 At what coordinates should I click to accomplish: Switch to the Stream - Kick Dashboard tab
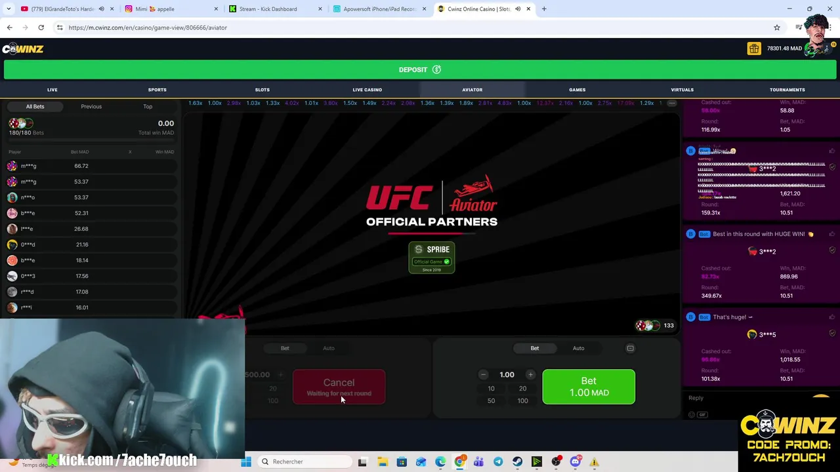click(274, 9)
